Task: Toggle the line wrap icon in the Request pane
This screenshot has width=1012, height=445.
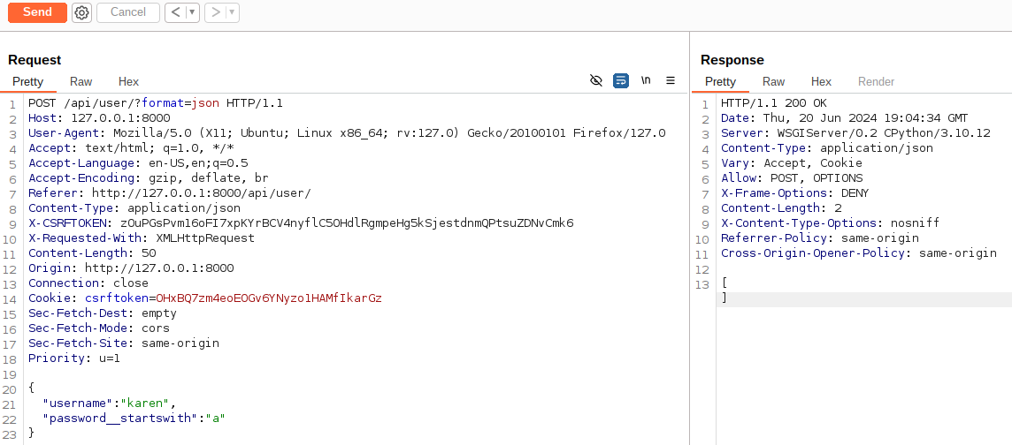Action: tap(621, 80)
